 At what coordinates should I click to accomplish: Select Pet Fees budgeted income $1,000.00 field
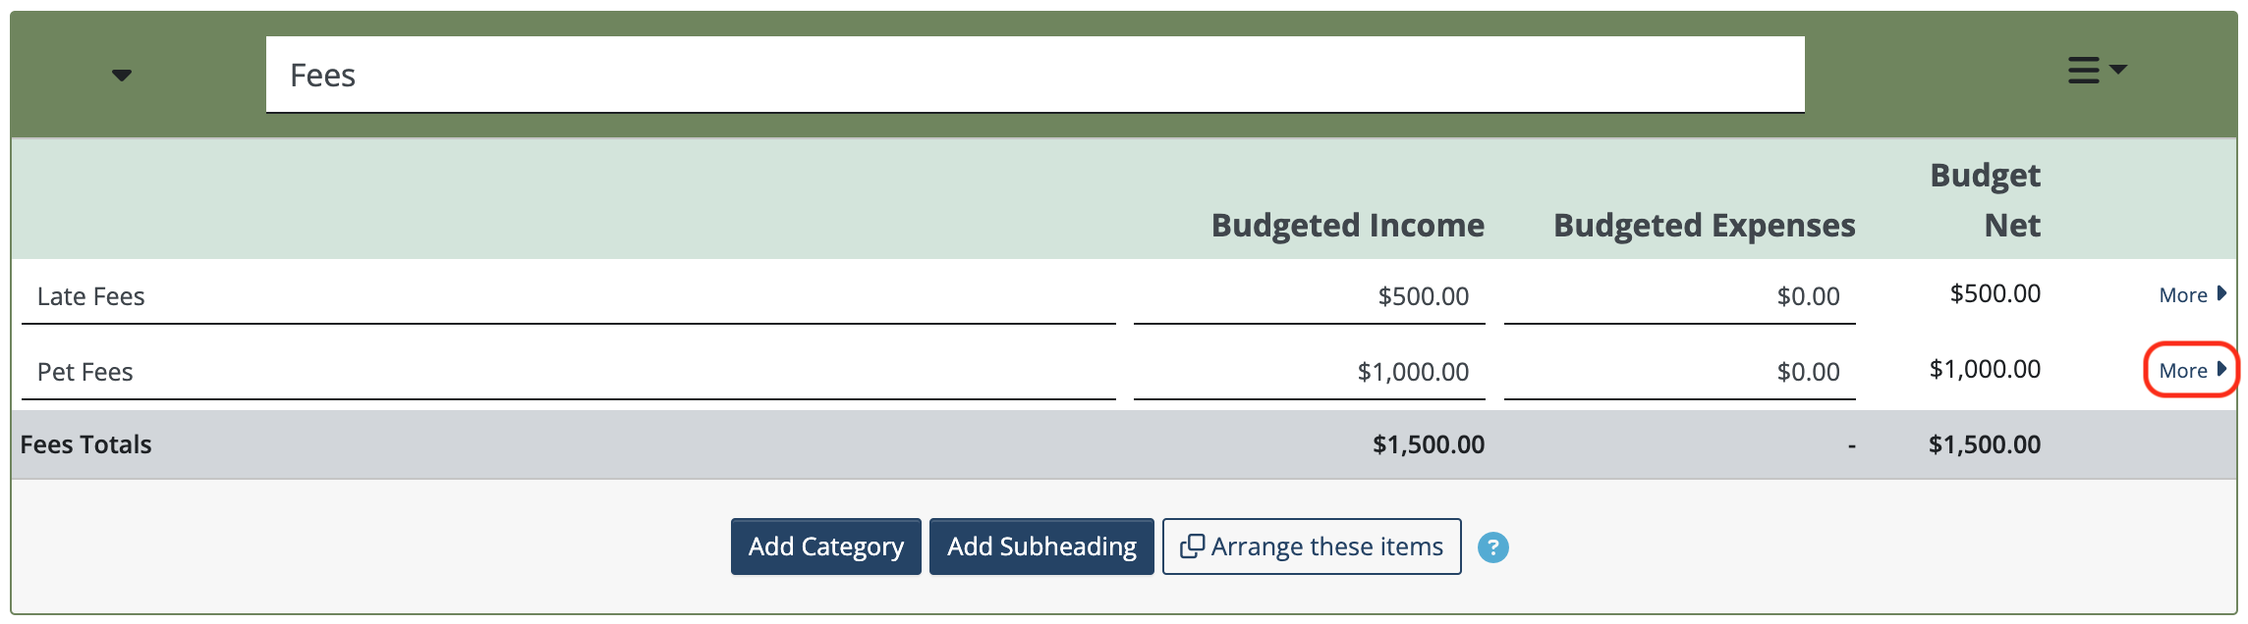click(1309, 372)
